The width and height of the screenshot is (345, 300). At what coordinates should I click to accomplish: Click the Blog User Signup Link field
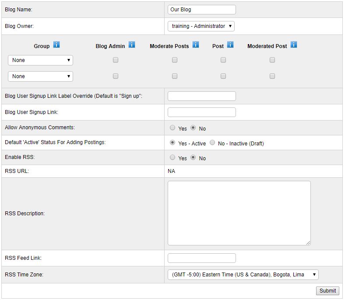point(202,112)
